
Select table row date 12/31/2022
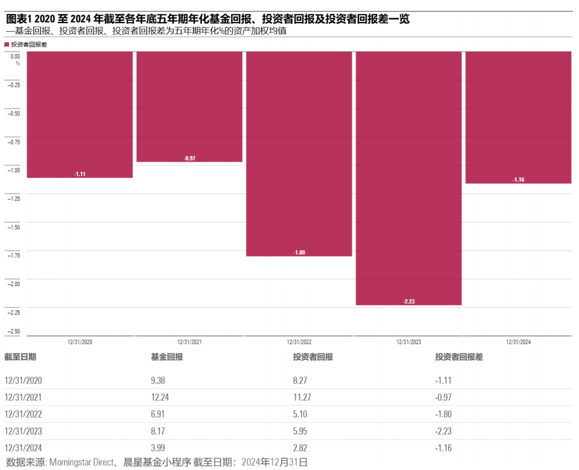pos(23,415)
